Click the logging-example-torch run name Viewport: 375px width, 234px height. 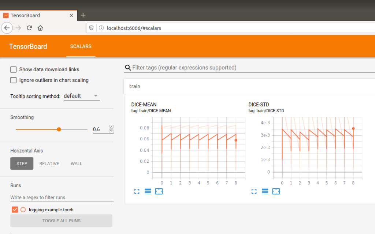pyautogui.click(x=51, y=210)
